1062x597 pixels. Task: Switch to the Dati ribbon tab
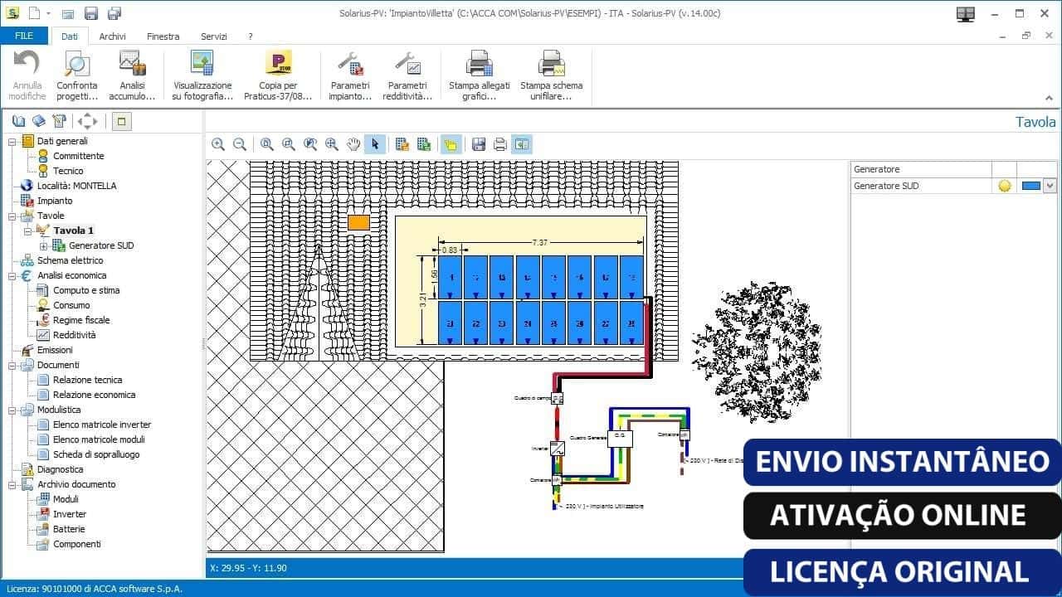pos(70,36)
